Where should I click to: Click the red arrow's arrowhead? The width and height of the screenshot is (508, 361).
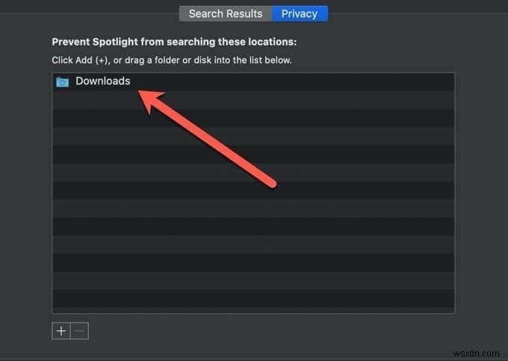coord(150,100)
